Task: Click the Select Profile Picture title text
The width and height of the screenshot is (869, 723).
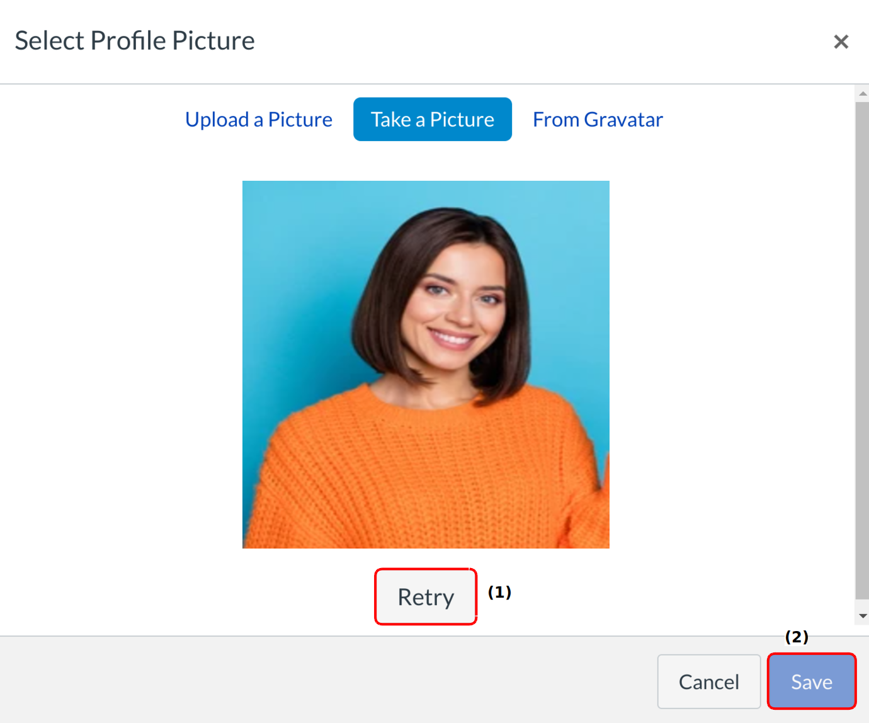Action: pos(135,41)
